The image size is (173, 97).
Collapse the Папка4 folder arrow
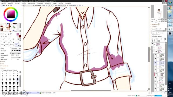pos(155,44)
